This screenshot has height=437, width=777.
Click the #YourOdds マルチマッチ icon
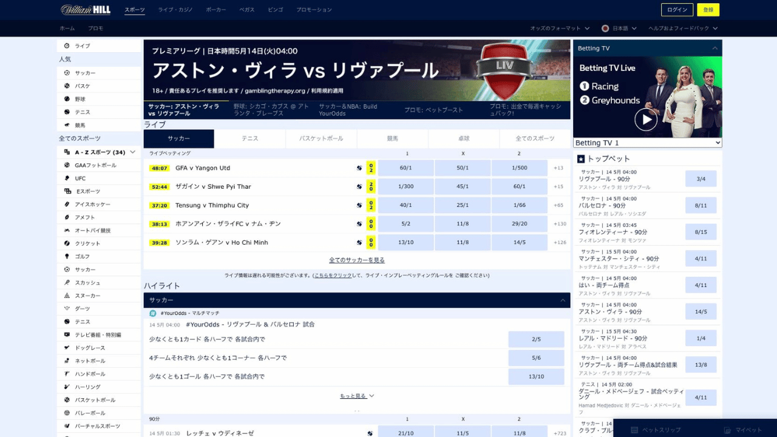[153, 313]
